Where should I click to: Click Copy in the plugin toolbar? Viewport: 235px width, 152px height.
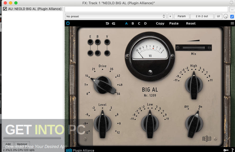pyautogui.click(x=160, y=23)
